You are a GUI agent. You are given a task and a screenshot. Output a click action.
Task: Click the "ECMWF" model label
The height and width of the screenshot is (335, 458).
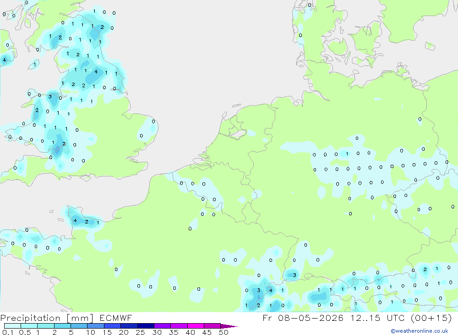(116, 318)
